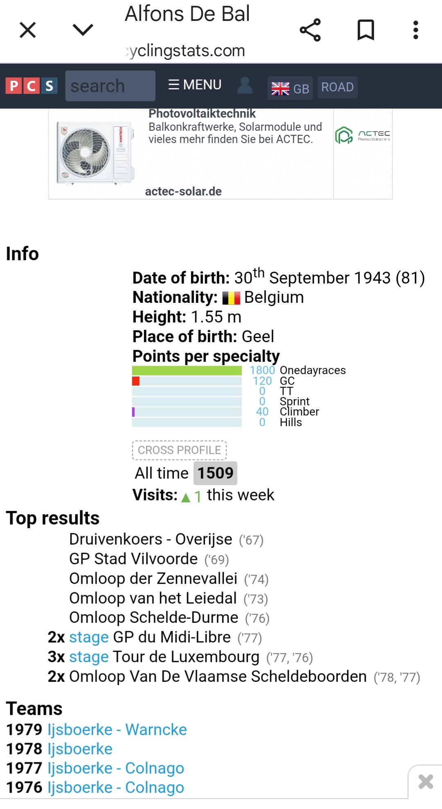Screen dimensions: 442x809
Task: Open the ROAD discipline selector
Action: 337,87
